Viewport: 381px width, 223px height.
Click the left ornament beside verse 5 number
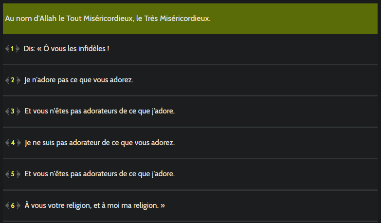click(x=7, y=174)
